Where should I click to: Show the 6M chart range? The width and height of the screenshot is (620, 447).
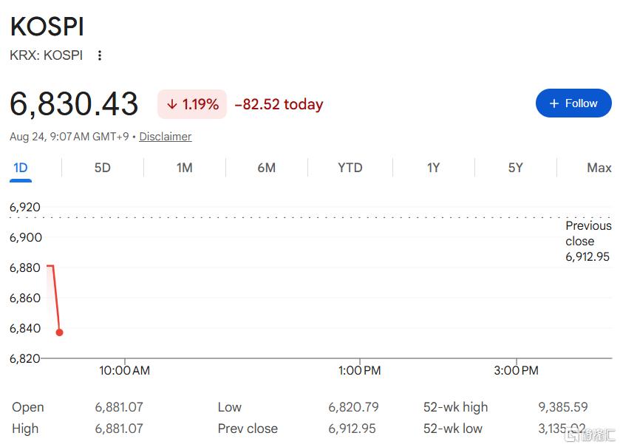click(x=267, y=168)
